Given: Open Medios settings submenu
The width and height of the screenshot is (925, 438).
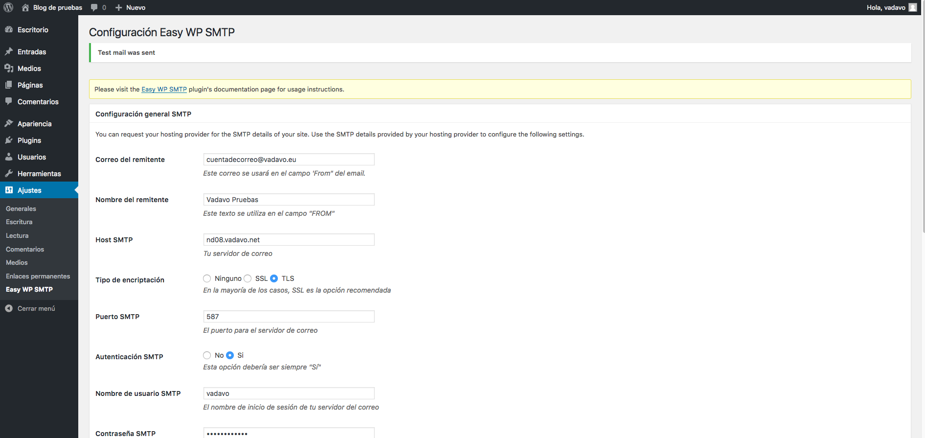Looking at the screenshot, I should [17, 262].
